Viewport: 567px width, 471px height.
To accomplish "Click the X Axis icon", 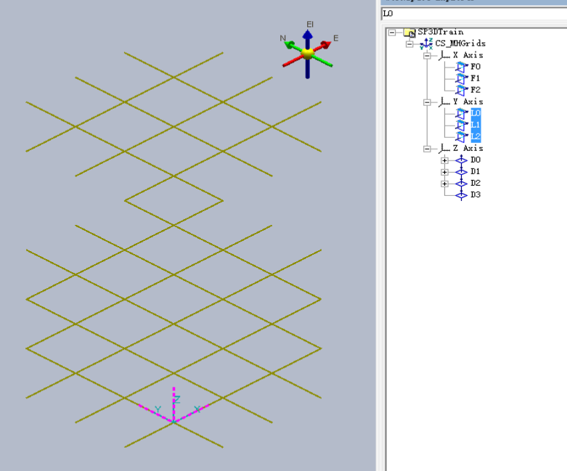I will (x=444, y=55).
